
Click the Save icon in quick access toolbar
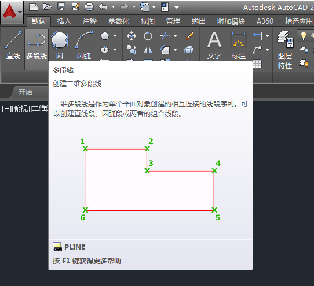pos(61,7)
